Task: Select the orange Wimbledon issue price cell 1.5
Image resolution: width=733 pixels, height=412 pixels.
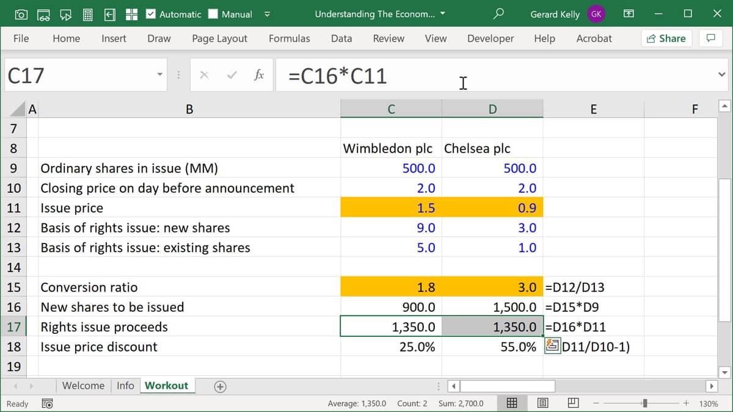Action: pos(391,208)
